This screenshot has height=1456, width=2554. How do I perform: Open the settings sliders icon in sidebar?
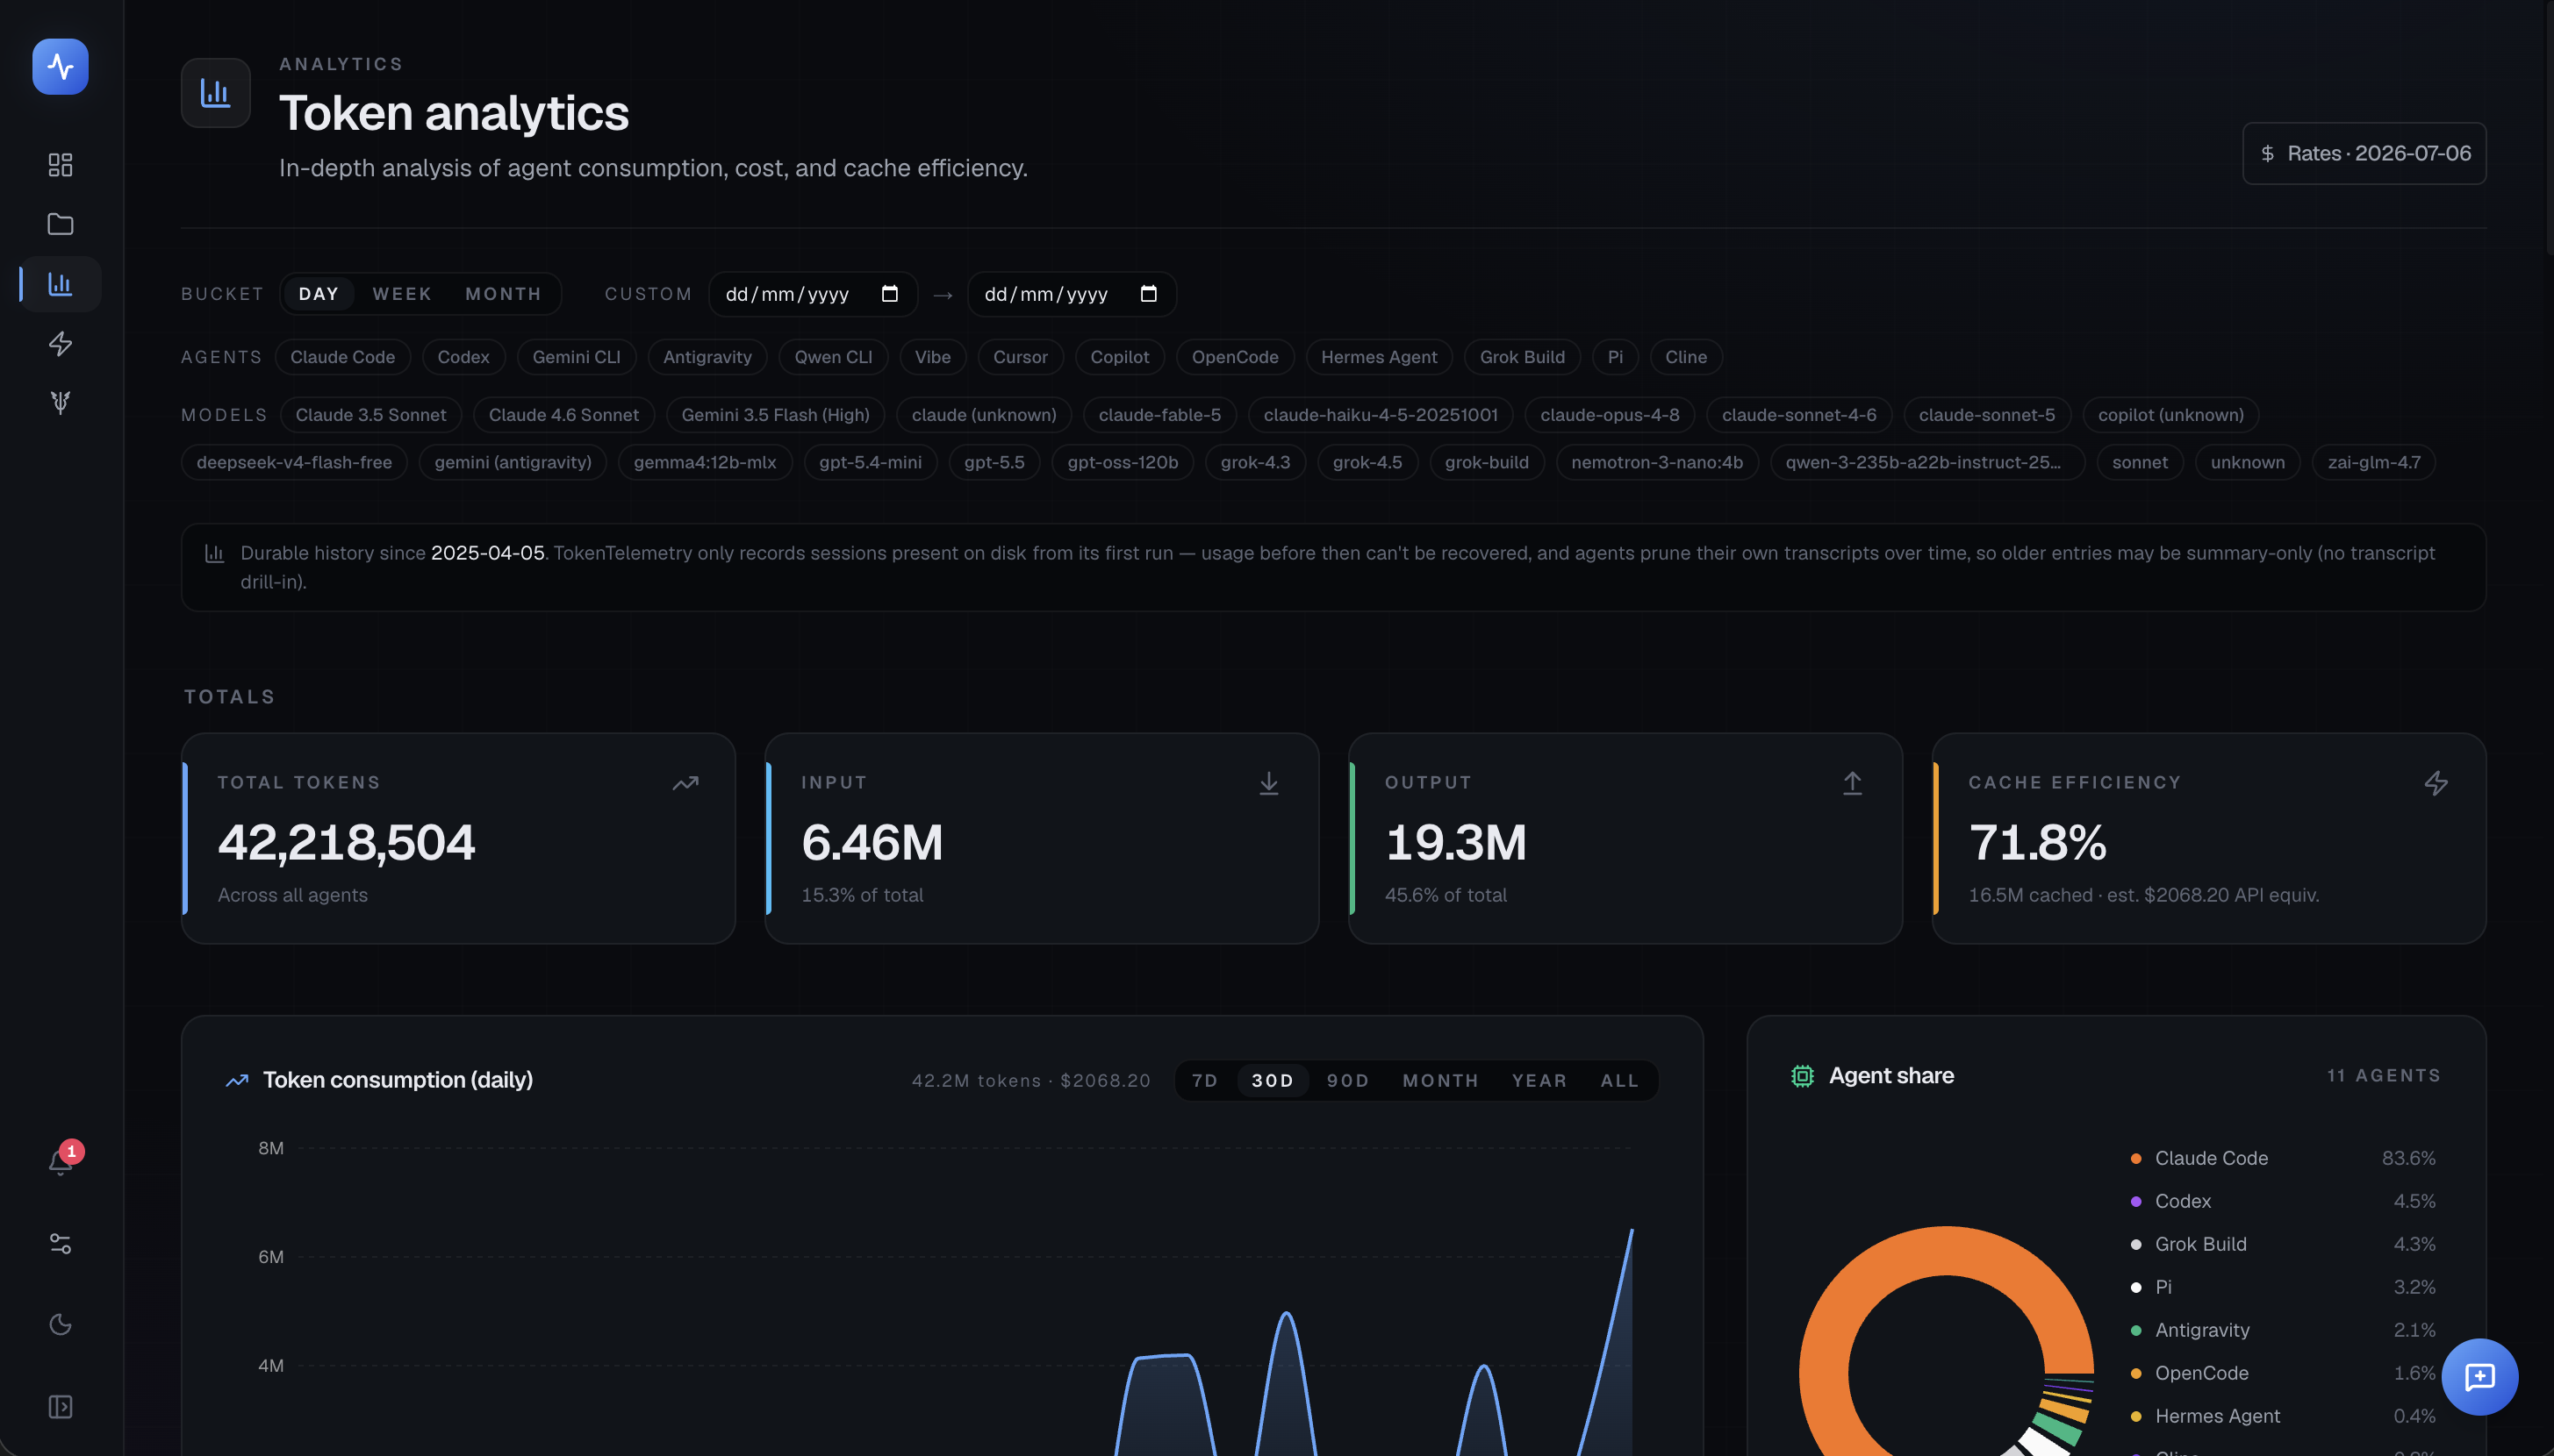tap(60, 1243)
